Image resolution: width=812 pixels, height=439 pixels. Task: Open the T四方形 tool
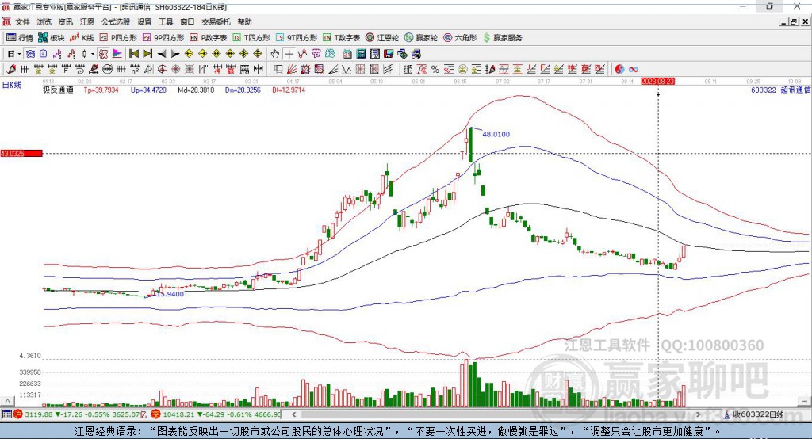pyautogui.click(x=251, y=38)
